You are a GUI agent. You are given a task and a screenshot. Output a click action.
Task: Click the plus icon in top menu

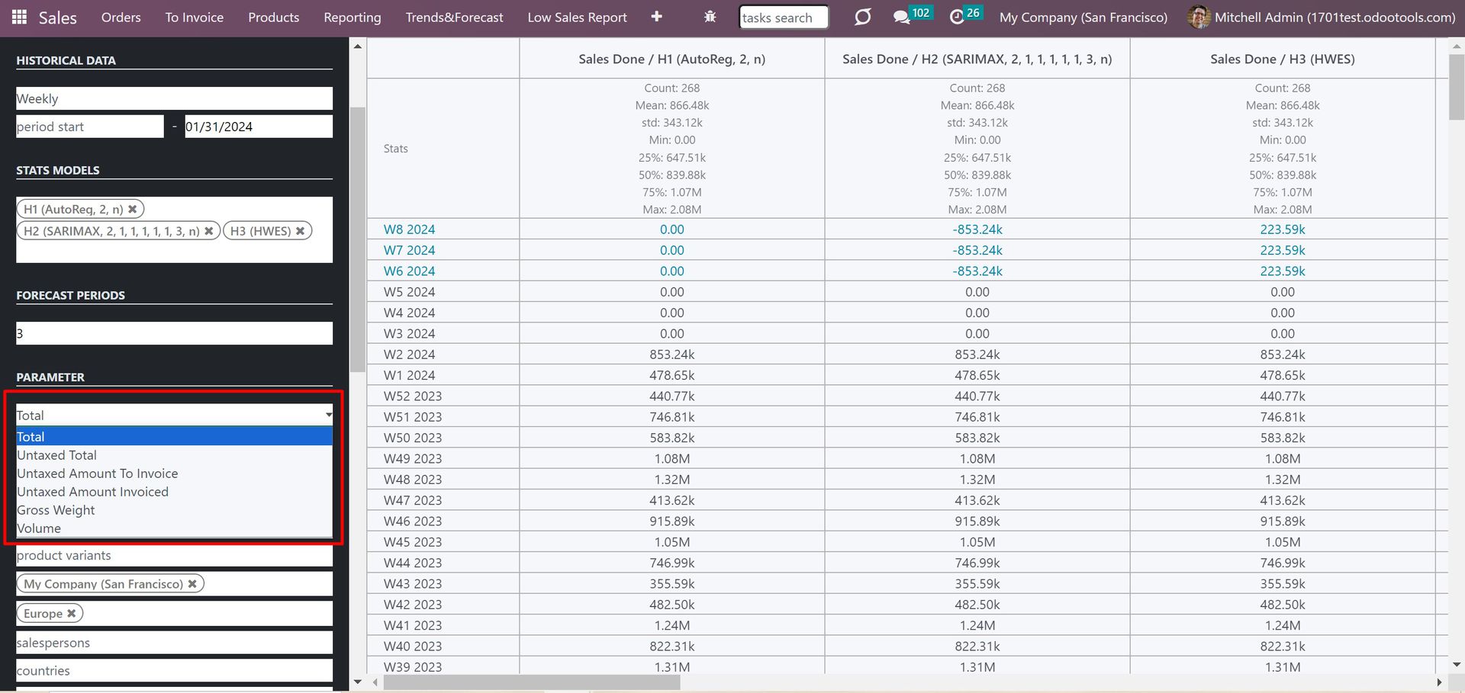pyautogui.click(x=656, y=17)
